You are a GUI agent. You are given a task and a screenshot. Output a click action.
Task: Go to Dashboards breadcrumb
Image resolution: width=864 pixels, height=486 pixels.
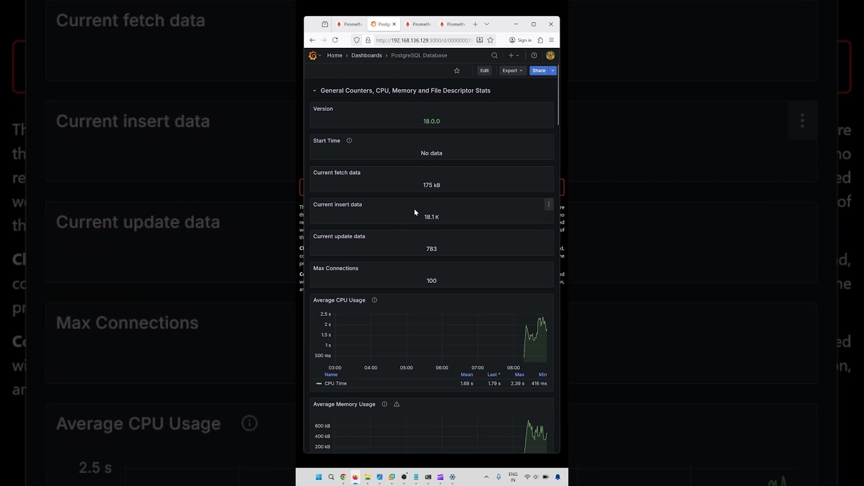(x=367, y=55)
